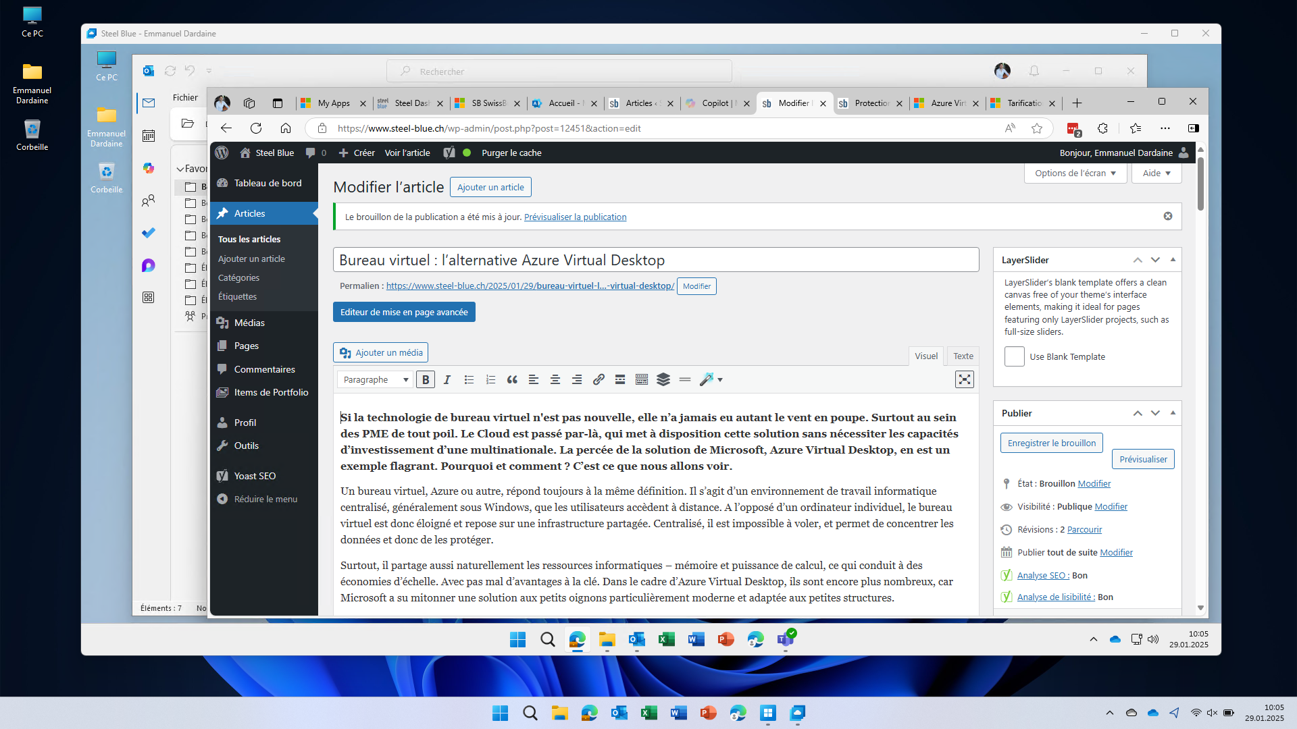Open Commentaires in the admin menu
1297x729 pixels.
tap(264, 369)
